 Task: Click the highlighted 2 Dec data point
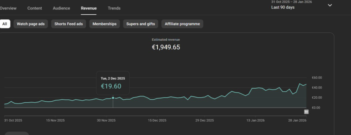pos(113,98)
